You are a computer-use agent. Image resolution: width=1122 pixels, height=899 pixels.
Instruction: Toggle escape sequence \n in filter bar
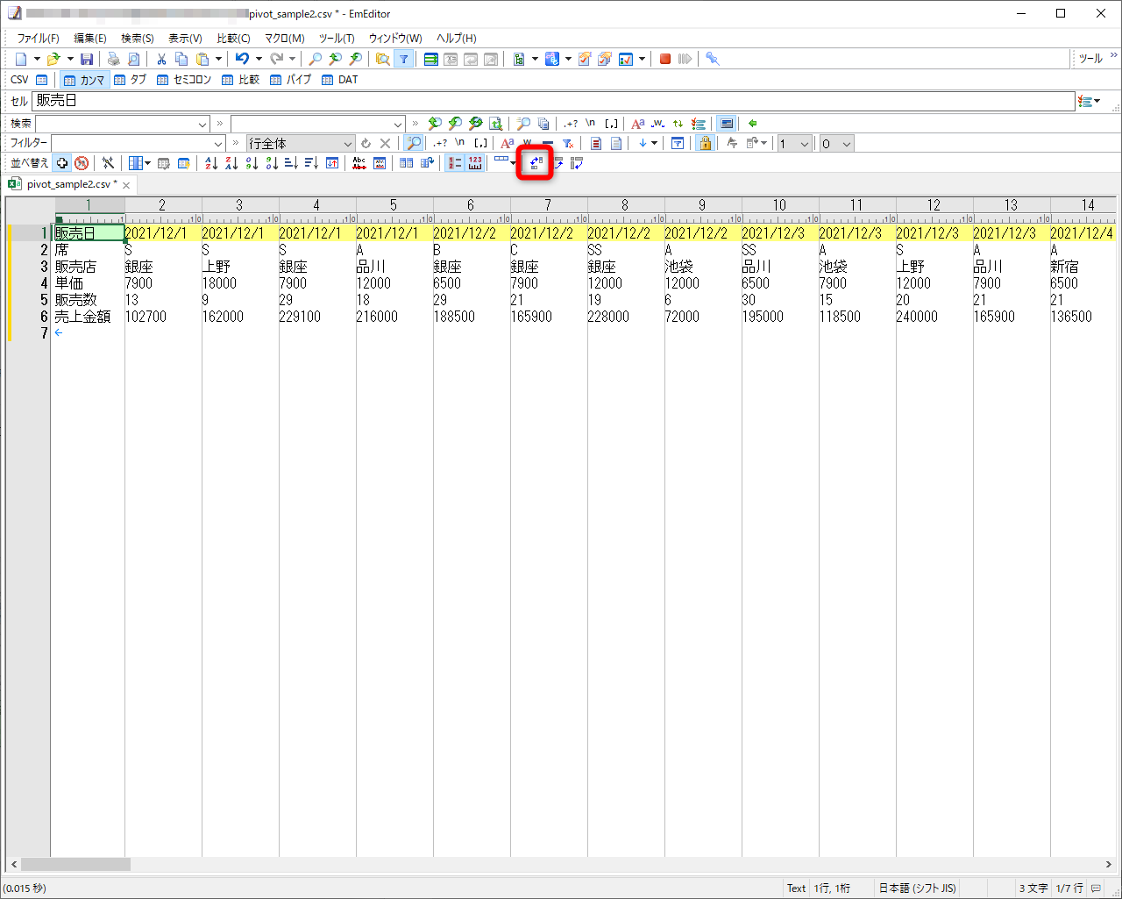460,143
